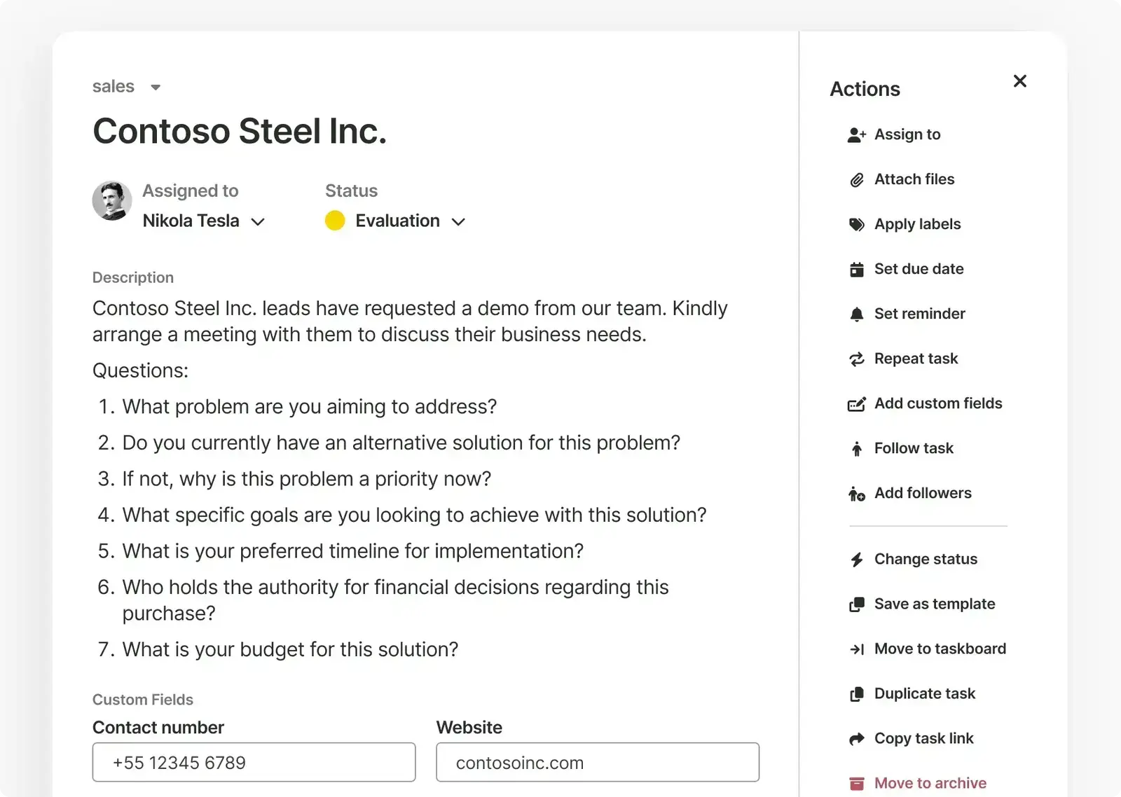Click the Set due date calendar icon
The width and height of the screenshot is (1121, 797).
click(856, 270)
